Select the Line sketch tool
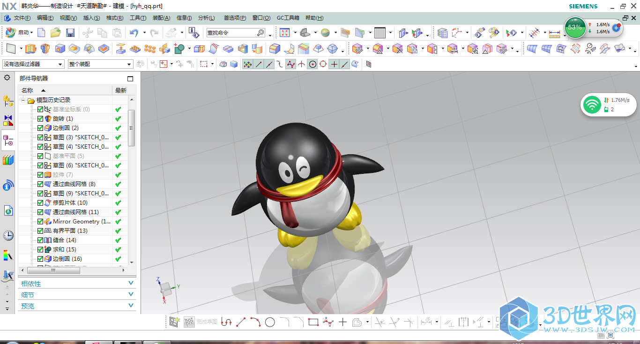 (x=241, y=322)
